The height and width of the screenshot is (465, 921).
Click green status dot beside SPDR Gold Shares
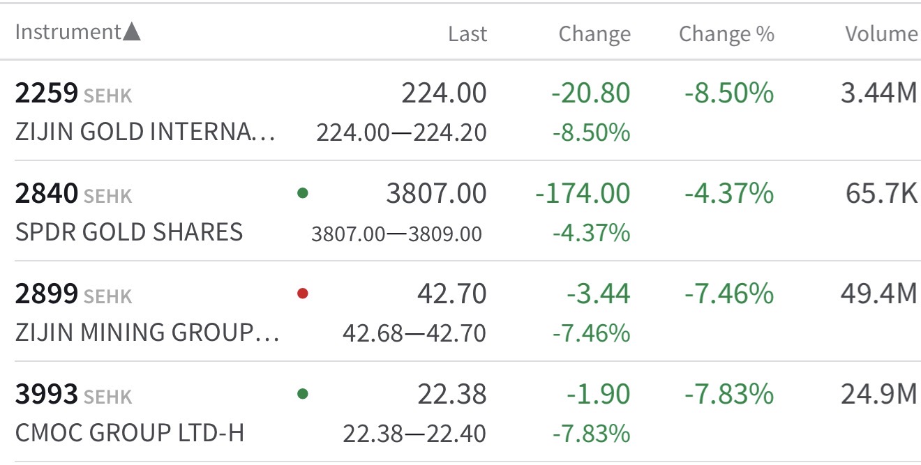[302, 193]
